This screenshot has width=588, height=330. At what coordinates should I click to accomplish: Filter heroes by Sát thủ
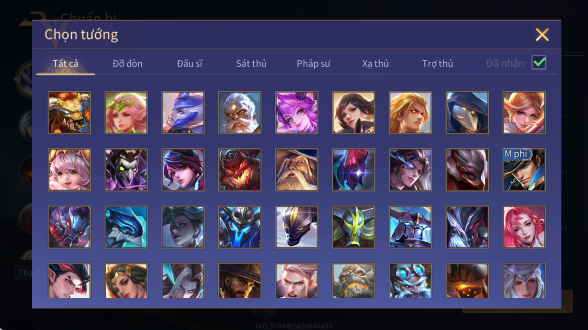(251, 64)
